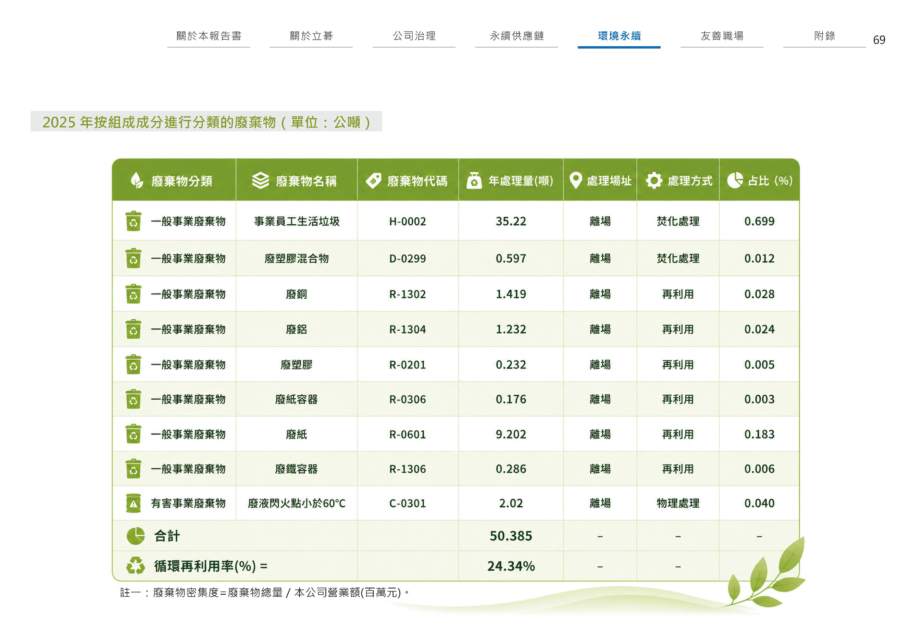
Task: Click the hazardous barrel icon for 有害事業廢棄物
Action: [x=133, y=503]
